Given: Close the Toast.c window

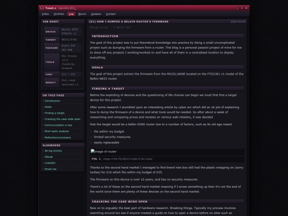Looking at the screenshot, I should [246, 8].
